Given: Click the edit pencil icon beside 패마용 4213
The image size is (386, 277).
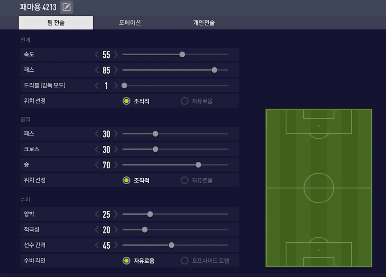Looking at the screenshot, I should point(66,7).
